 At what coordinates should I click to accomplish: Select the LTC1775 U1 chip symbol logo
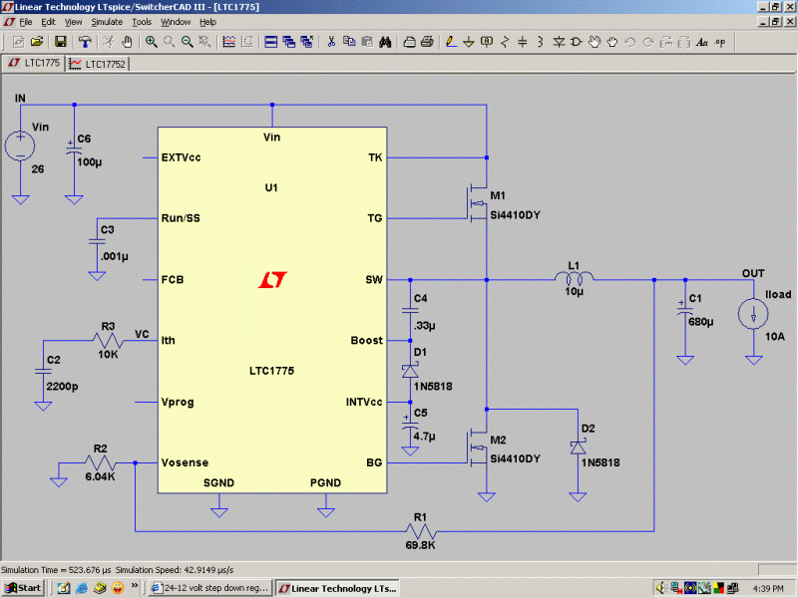coord(272,280)
